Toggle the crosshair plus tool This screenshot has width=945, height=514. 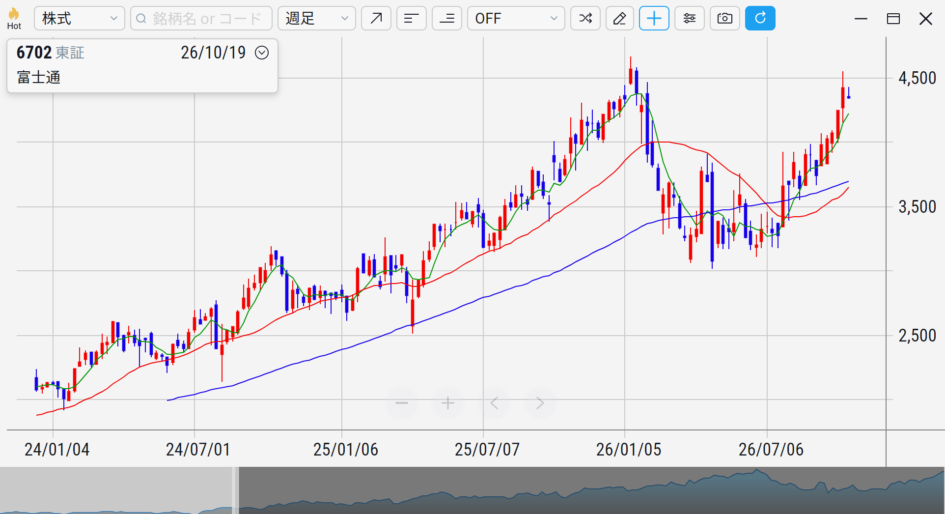(x=654, y=19)
